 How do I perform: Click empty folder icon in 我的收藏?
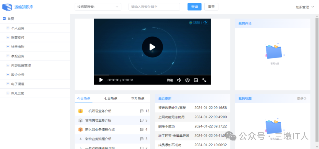275,127
